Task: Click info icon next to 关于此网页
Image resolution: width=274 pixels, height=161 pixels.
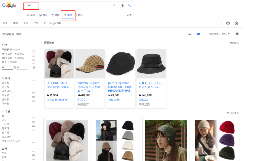Action: pyautogui.click(x=238, y=113)
